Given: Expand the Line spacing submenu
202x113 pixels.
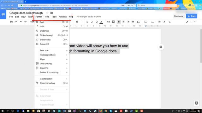Looking at the screenshot, I should click(52, 63).
